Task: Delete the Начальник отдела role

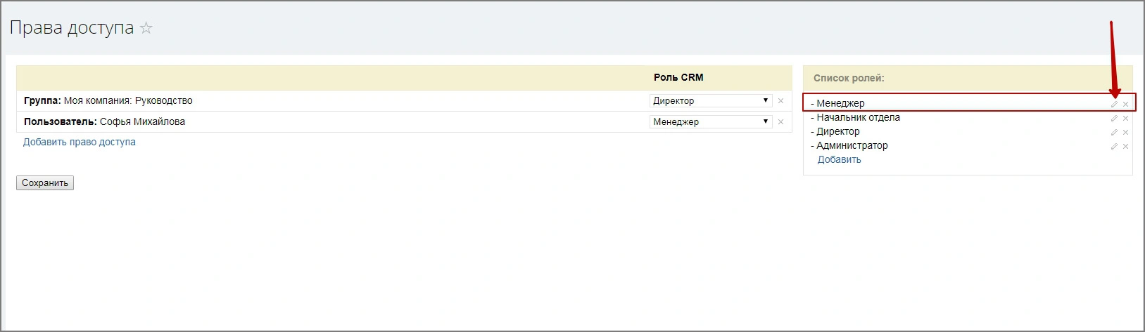Action: tap(1125, 118)
